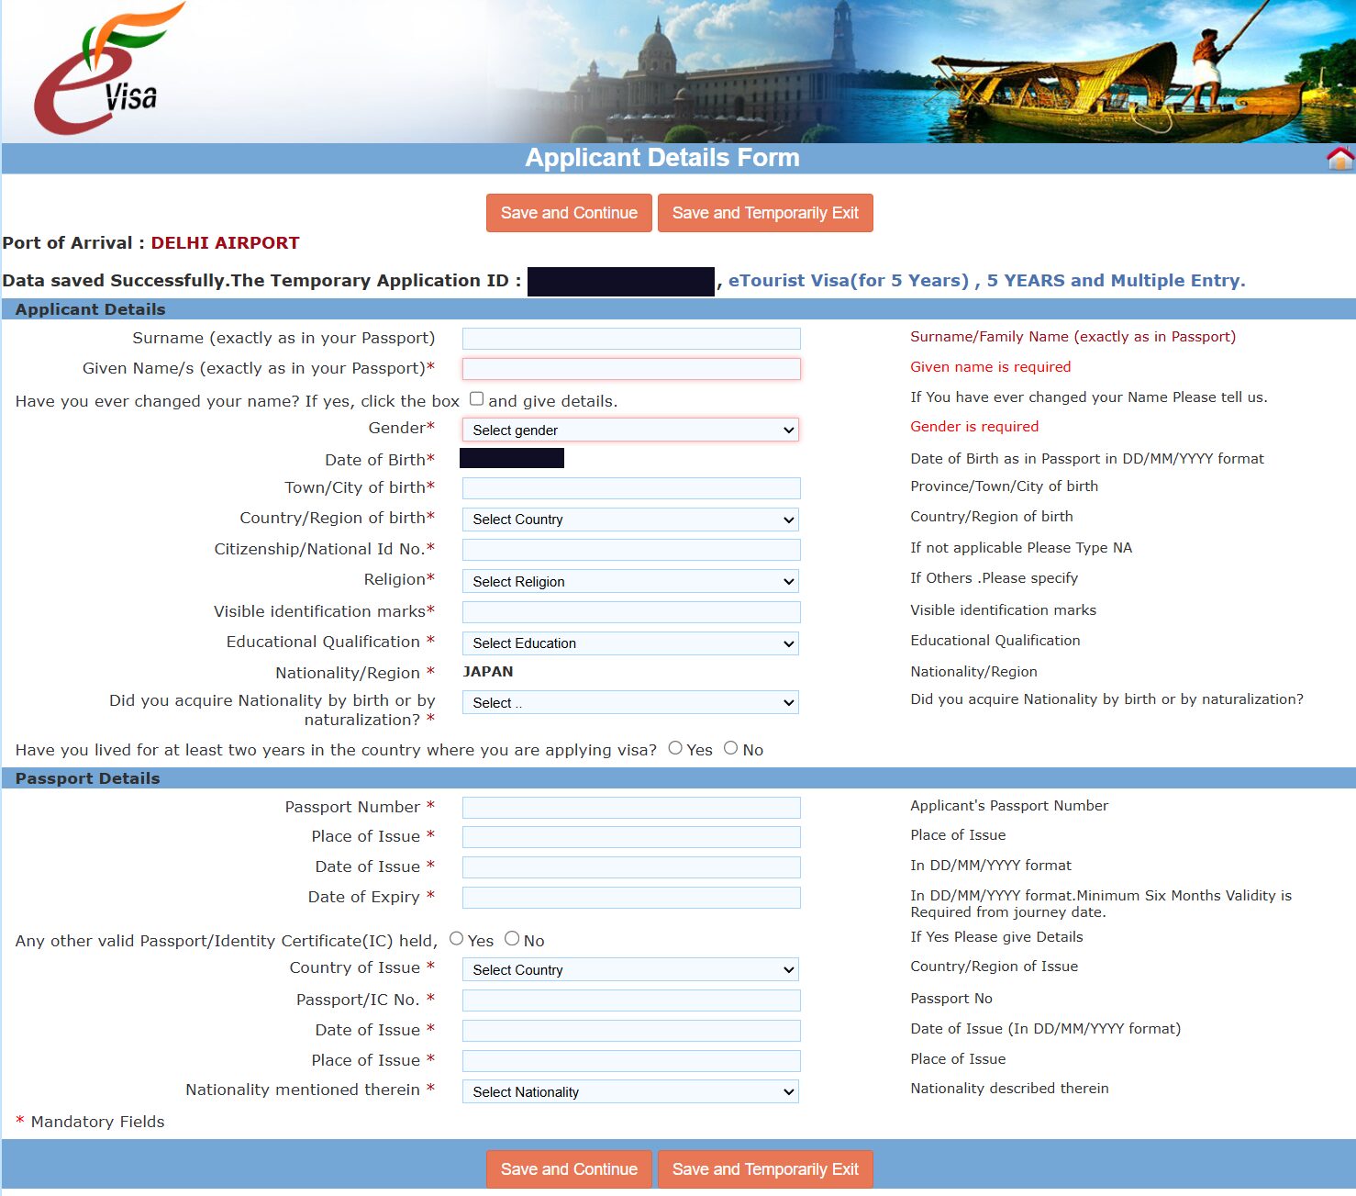Viewport: 1356px width, 1196px height.
Task: Click the Passport Number input field
Action: coord(631,808)
